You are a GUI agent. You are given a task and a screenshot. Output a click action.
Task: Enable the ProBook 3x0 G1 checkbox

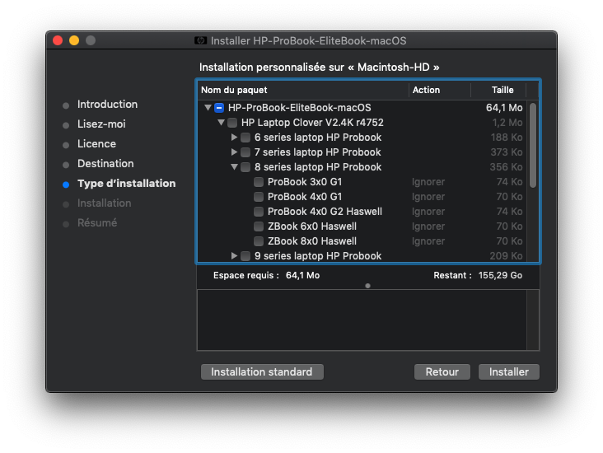pyautogui.click(x=259, y=182)
